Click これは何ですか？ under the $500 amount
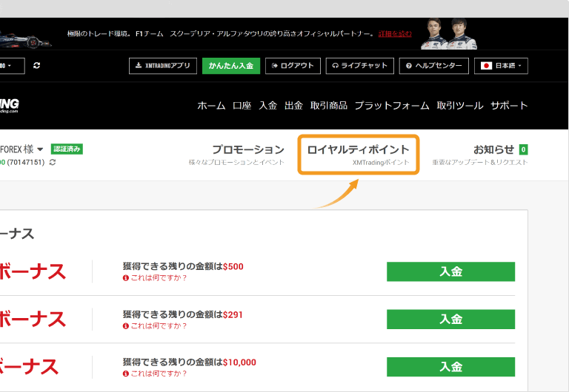 pyautogui.click(x=155, y=278)
